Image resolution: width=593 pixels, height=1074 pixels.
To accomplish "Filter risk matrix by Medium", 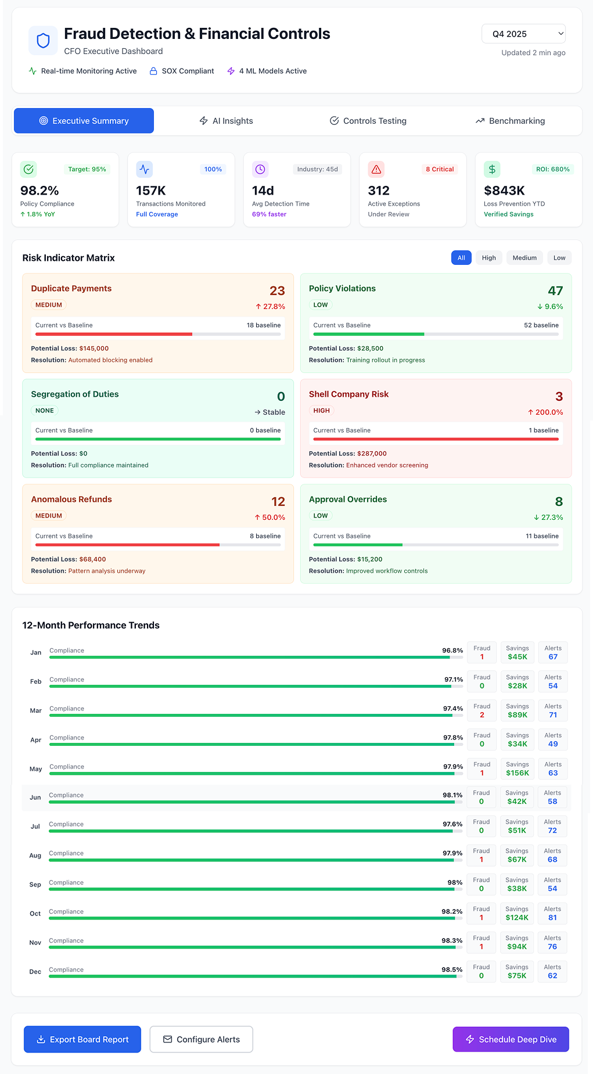I will pos(524,258).
